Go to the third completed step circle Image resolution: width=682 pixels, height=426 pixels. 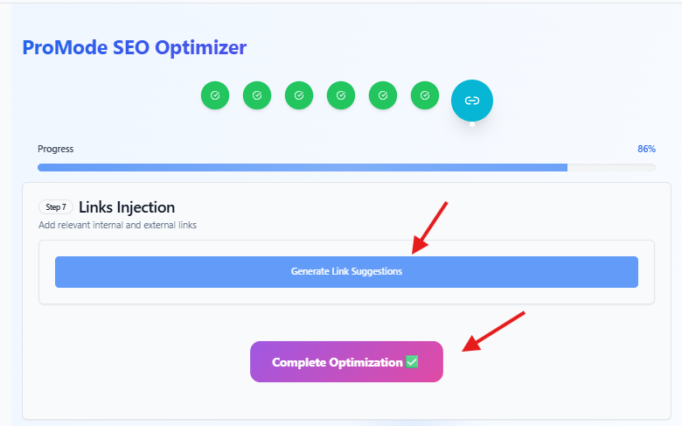299,95
